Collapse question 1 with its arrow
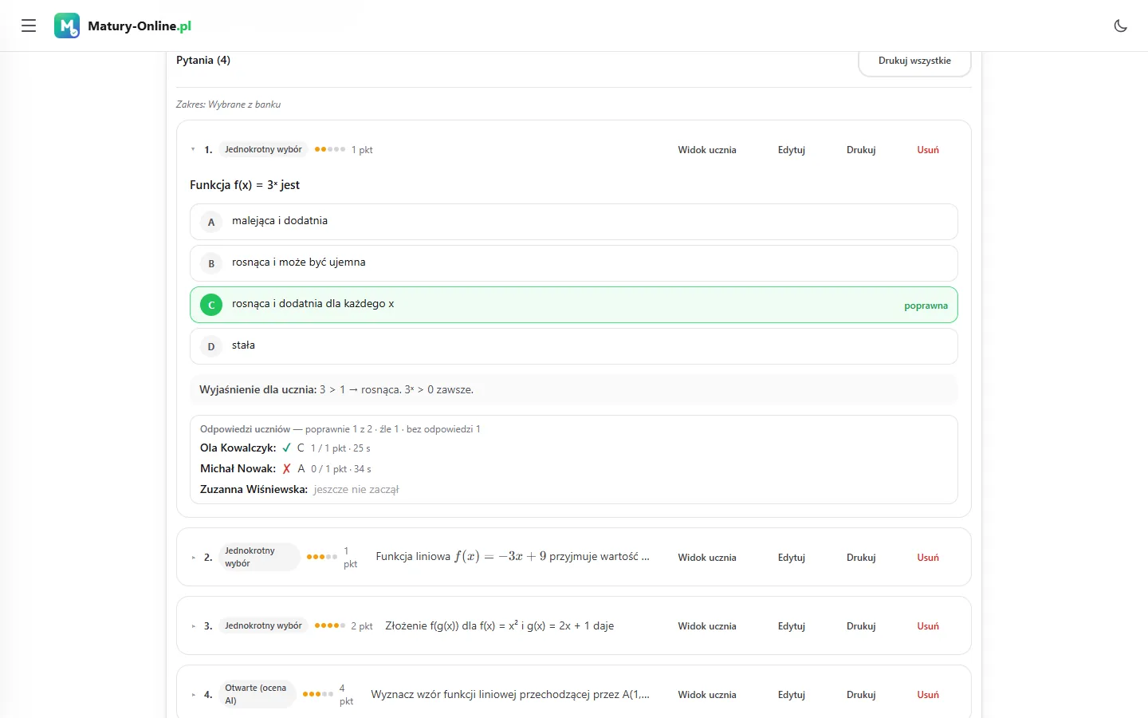Viewport: 1148px width, 718px height. coord(193,149)
